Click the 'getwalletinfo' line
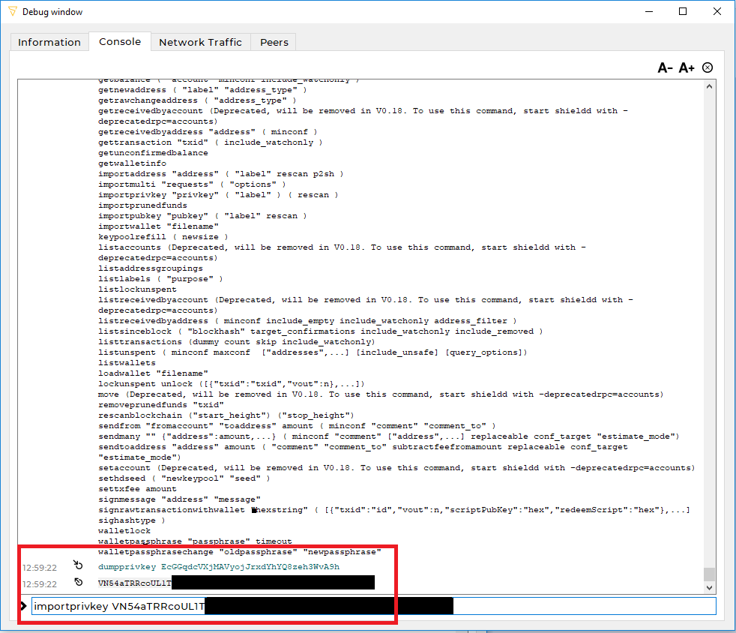The image size is (736, 633). click(132, 163)
